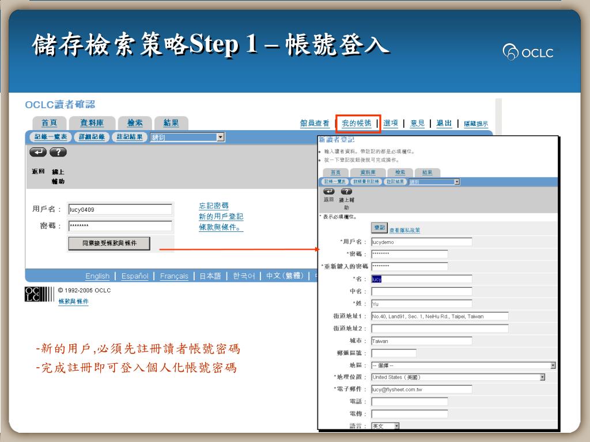Click the 重新鍵入的密碼 field
Viewport: 590px width, 442px height.
tap(410, 266)
